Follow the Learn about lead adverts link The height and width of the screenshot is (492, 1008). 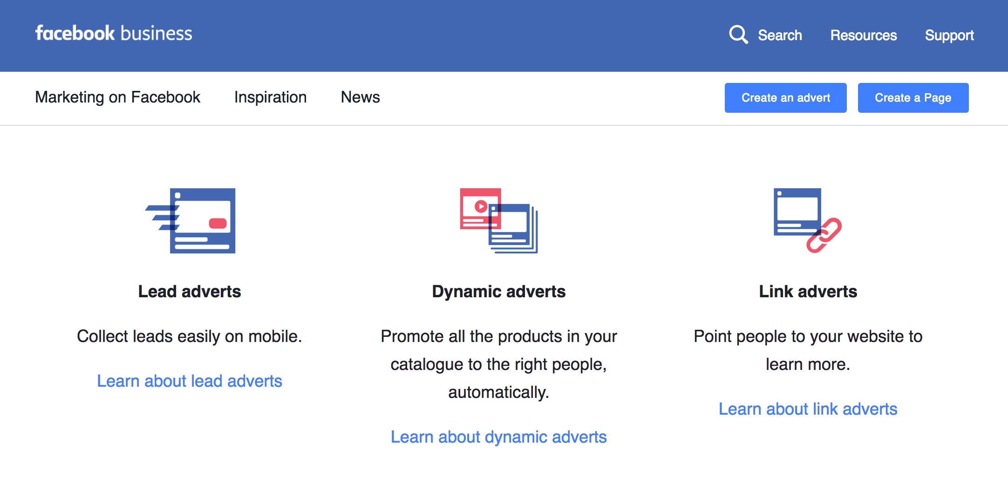click(190, 381)
